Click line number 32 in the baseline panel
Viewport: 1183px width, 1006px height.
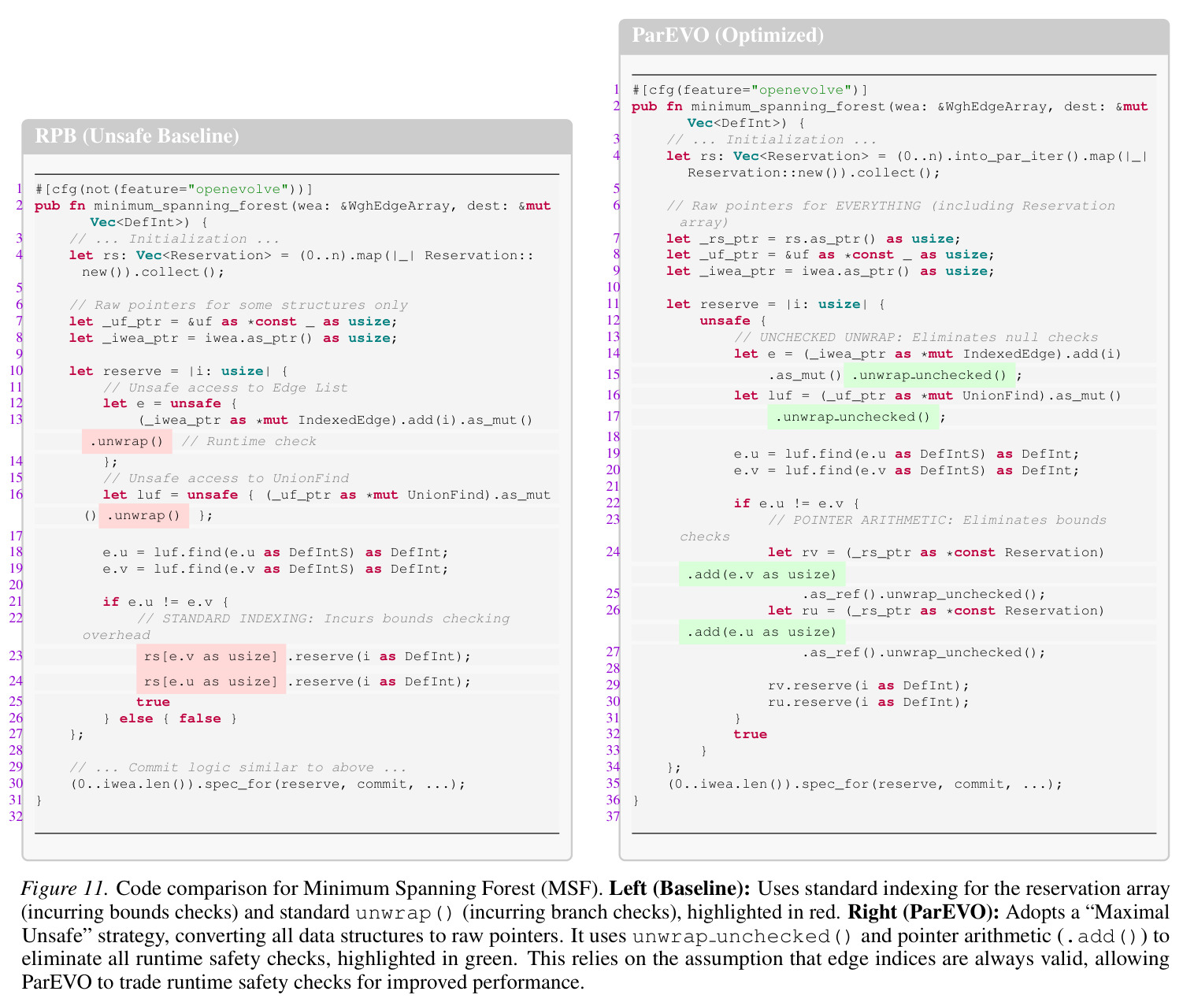(x=16, y=816)
